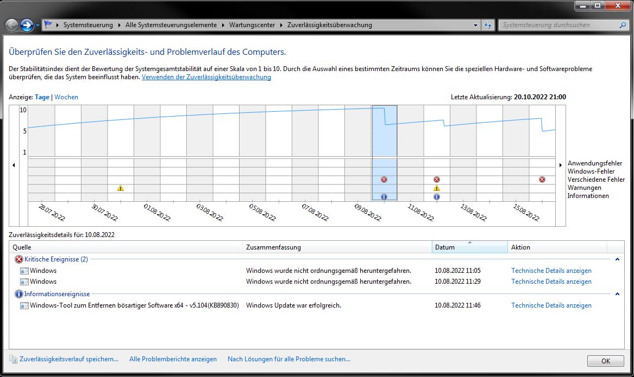Collapse the Kritische Ereignisse group chevron
Screen dimensions: 634x377
(617, 259)
